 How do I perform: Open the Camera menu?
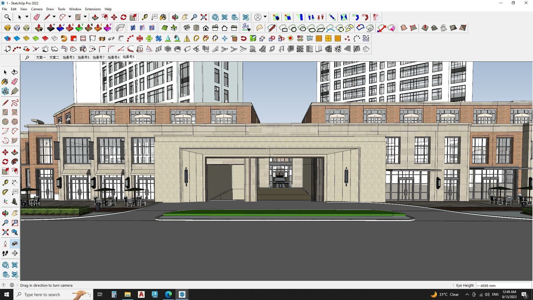point(37,9)
